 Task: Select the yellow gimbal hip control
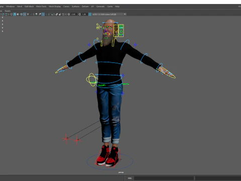tap(92, 79)
